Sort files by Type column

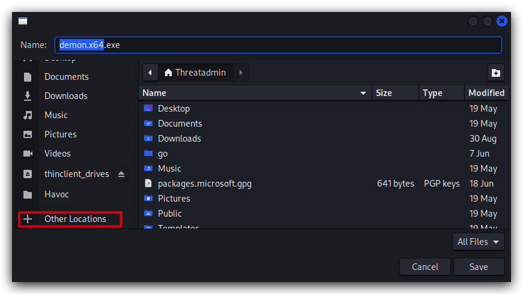441,93
